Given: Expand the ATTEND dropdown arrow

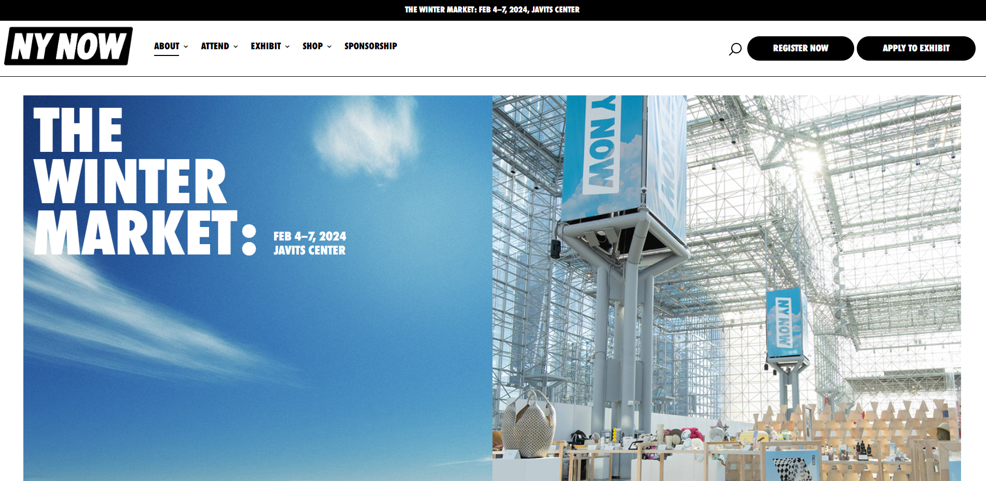Looking at the screenshot, I should coord(236,47).
